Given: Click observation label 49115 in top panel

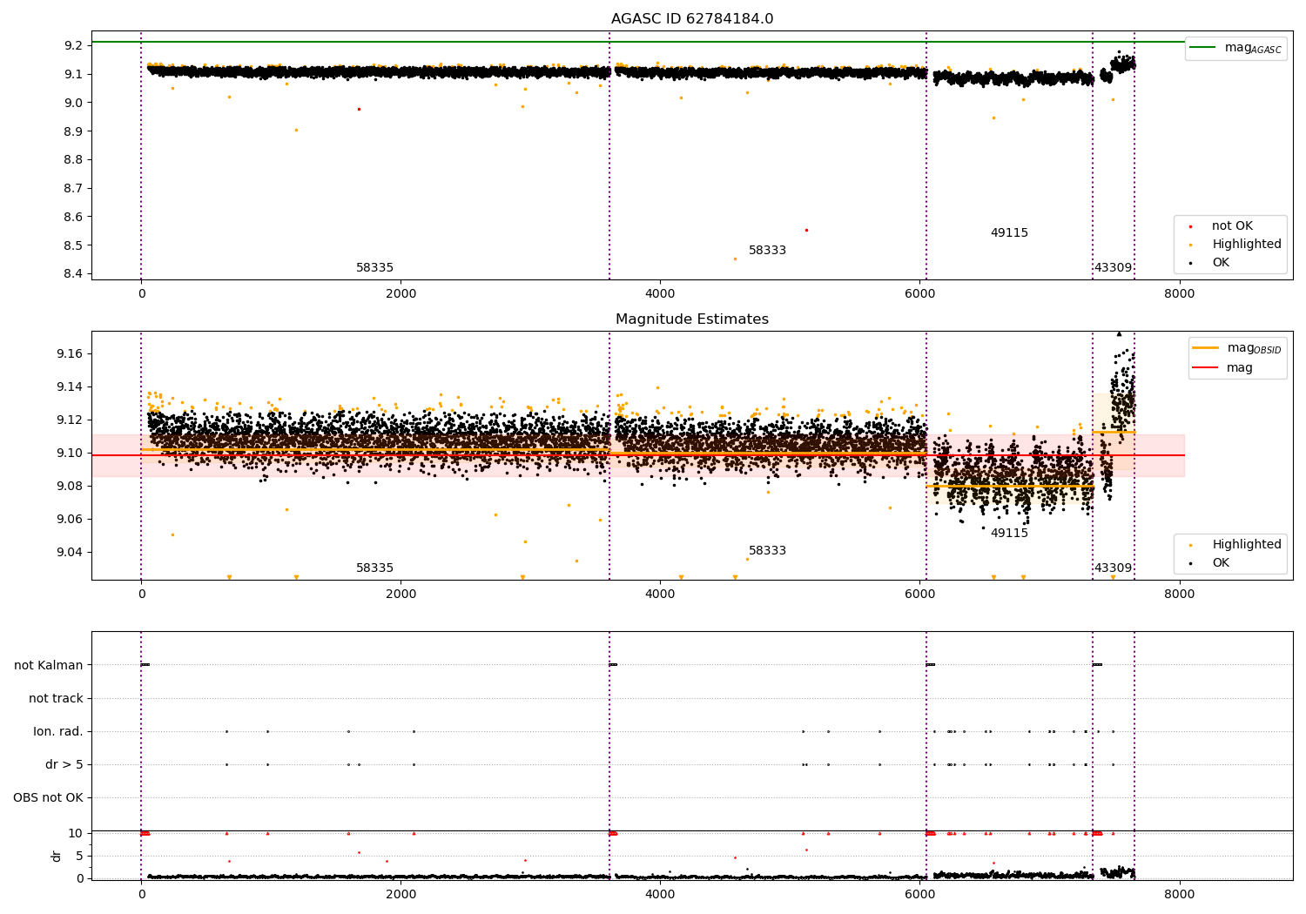Looking at the screenshot, I should (x=1009, y=232).
